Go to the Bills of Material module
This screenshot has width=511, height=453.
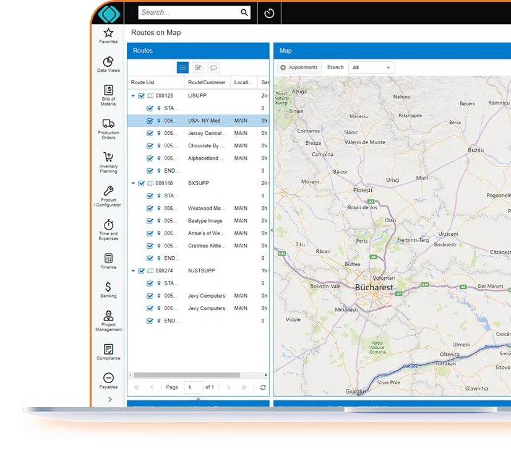click(x=108, y=95)
